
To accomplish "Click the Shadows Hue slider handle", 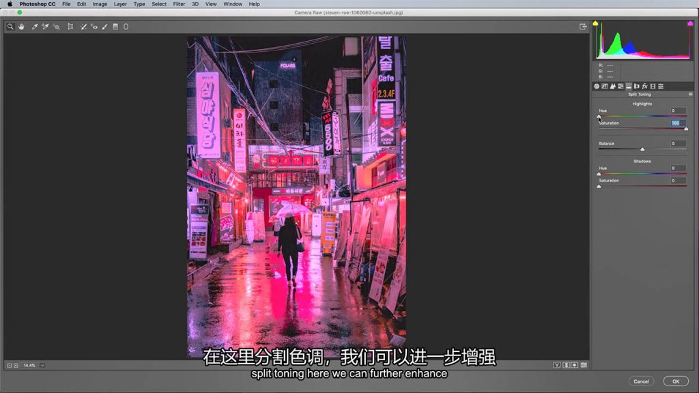I will pos(599,174).
